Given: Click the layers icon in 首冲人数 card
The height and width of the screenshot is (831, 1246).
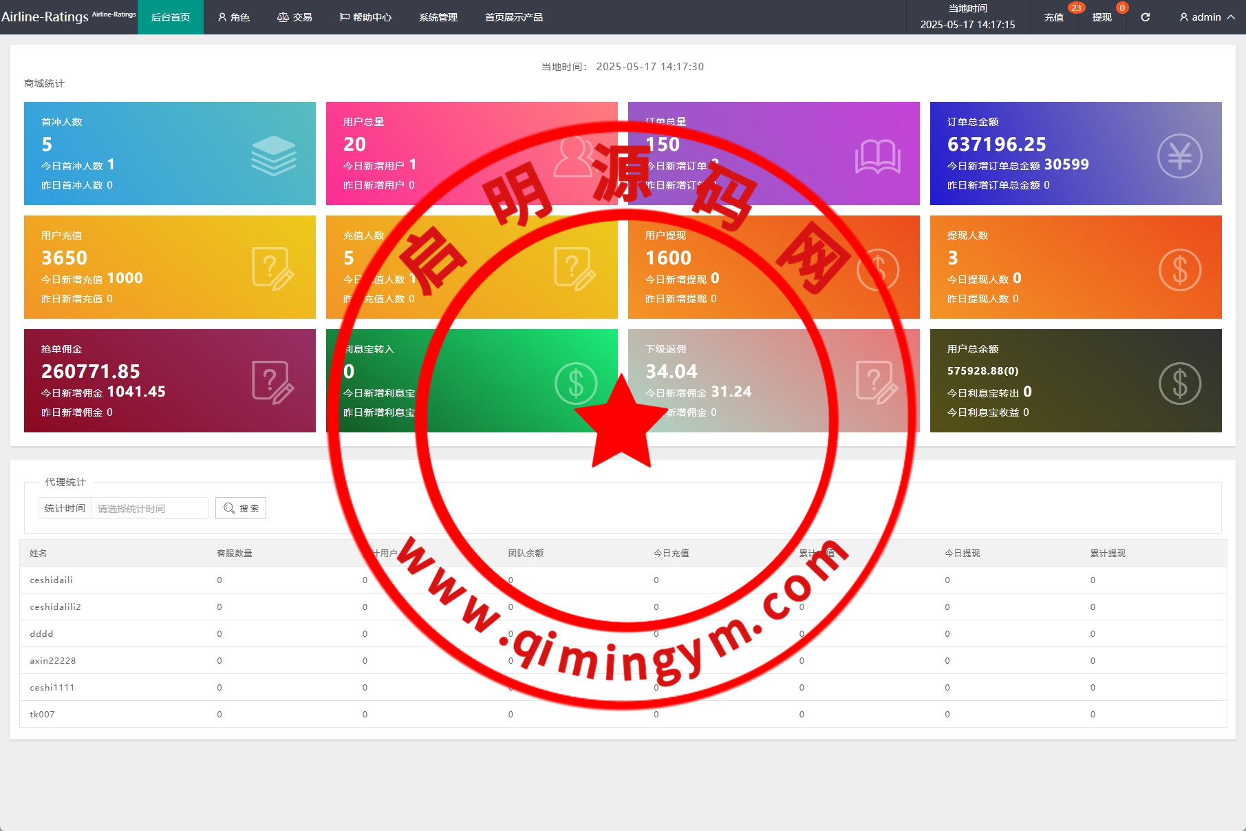Looking at the screenshot, I should click(x=273, y=156).
